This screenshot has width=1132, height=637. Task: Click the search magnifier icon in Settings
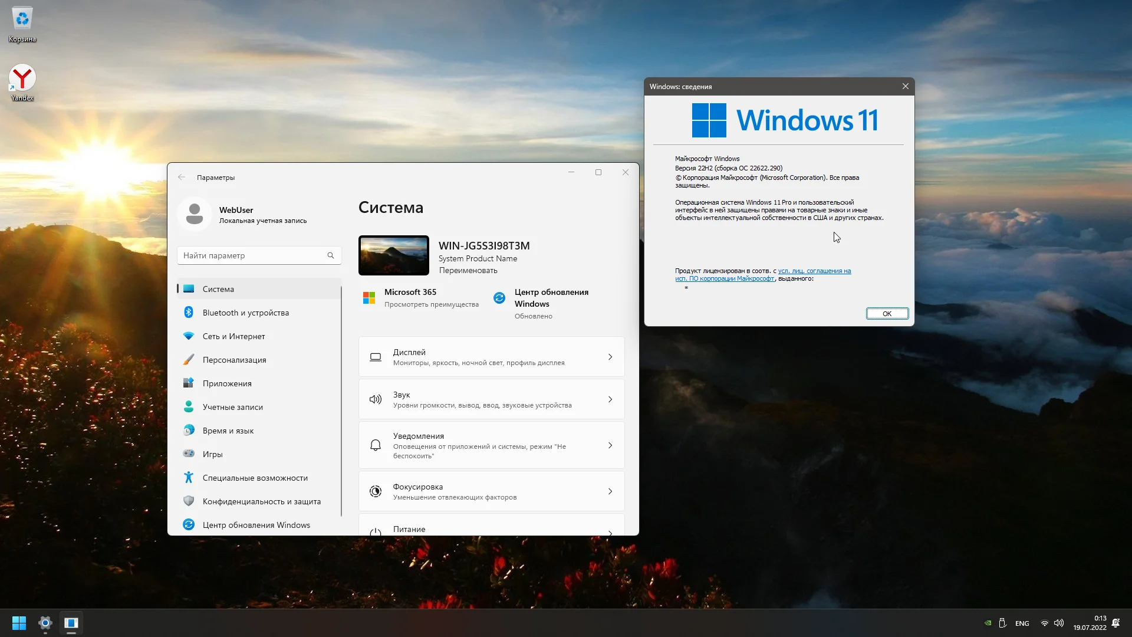click(331, 255)
